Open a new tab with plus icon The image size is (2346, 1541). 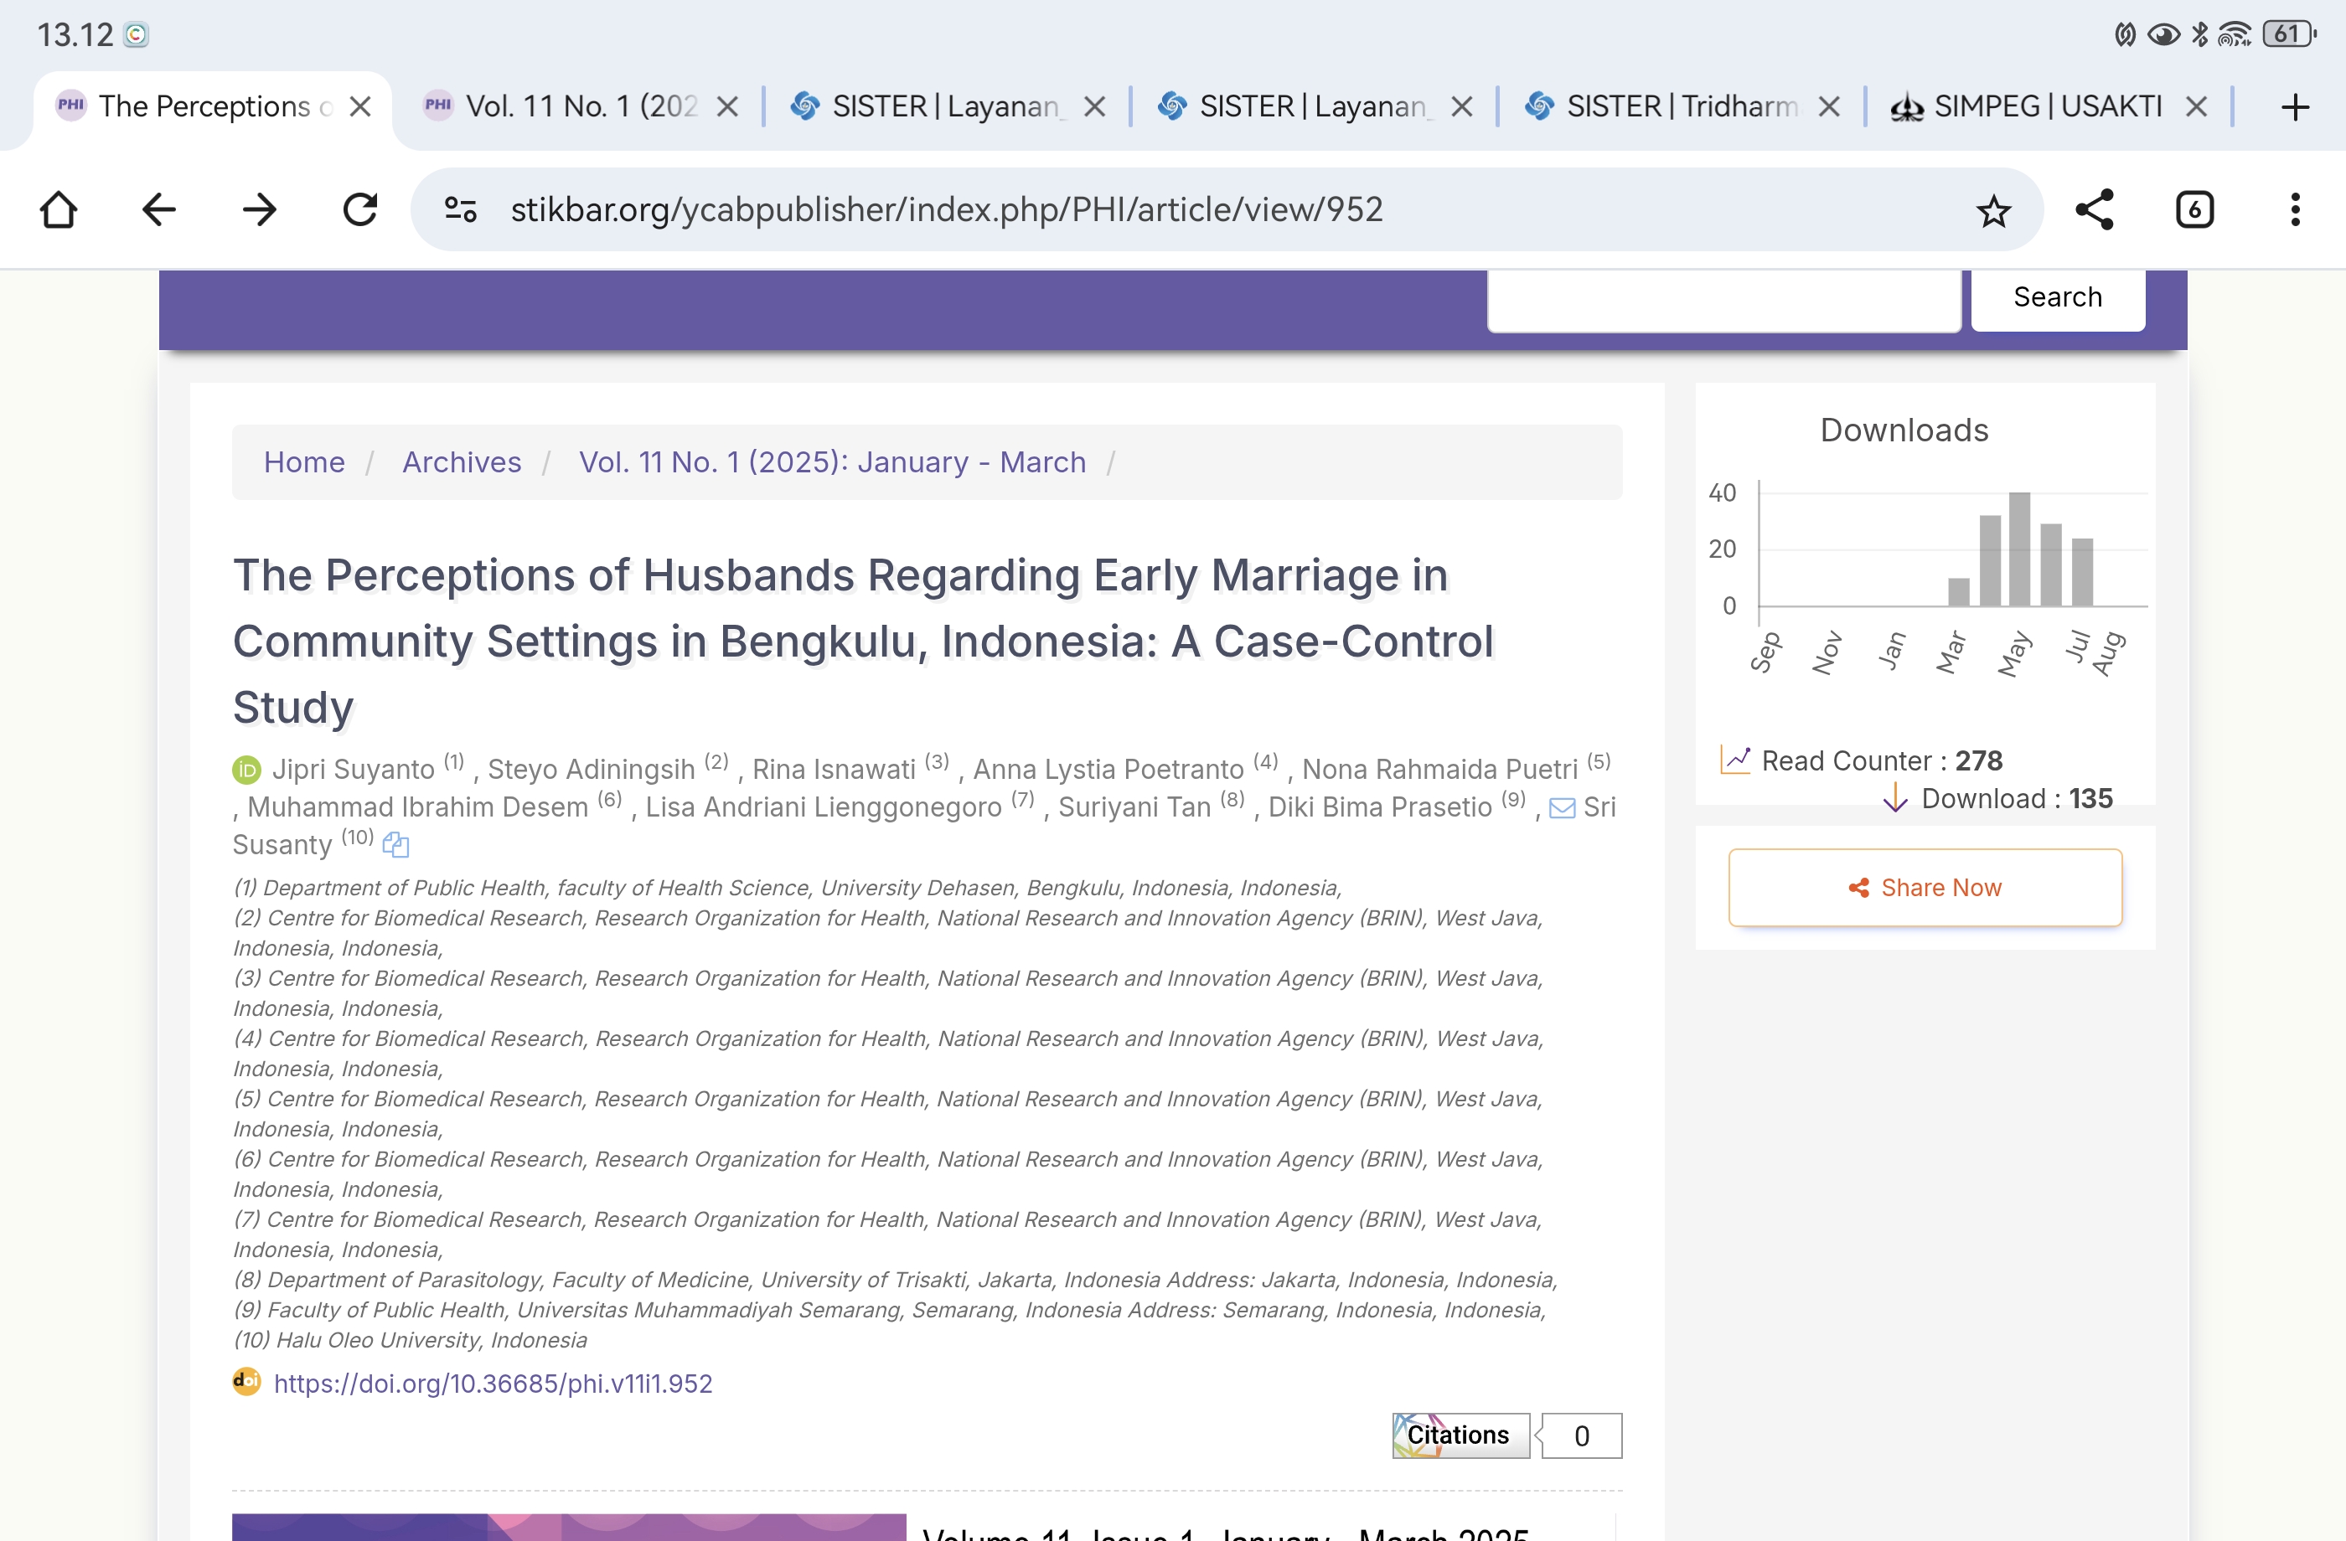point(2295,106)
